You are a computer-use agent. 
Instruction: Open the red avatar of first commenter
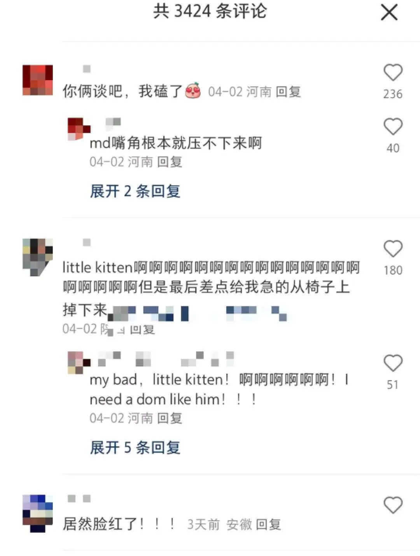[x=38, y=80]
